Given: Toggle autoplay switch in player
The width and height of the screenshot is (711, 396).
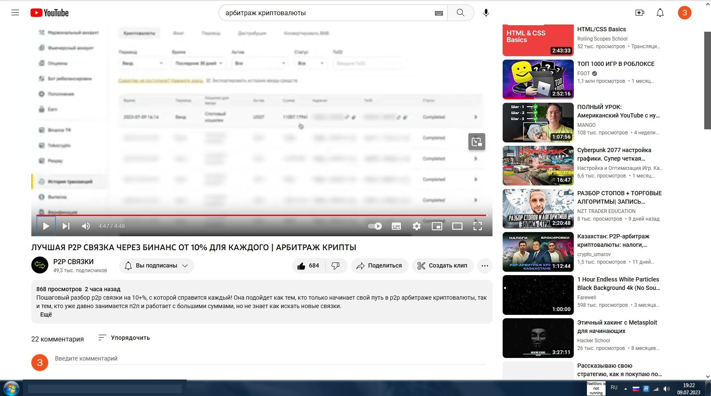Looking at the screenshot, I should pos(375,226).
